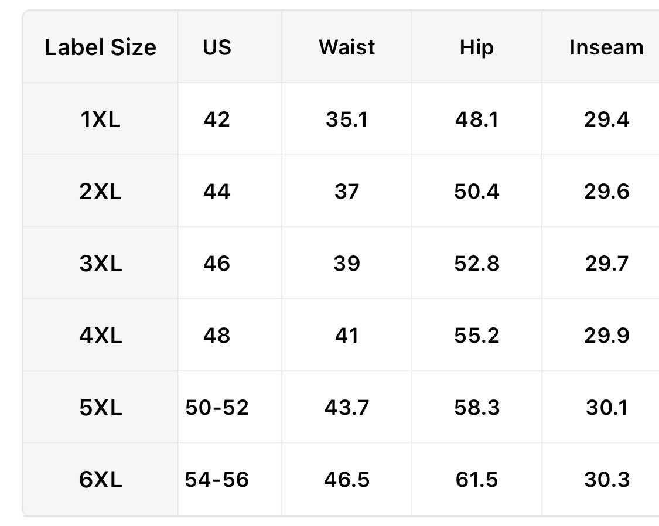The image size is (659, 526).
Task: Select the 2XL row label
Action: click(100, 192)
